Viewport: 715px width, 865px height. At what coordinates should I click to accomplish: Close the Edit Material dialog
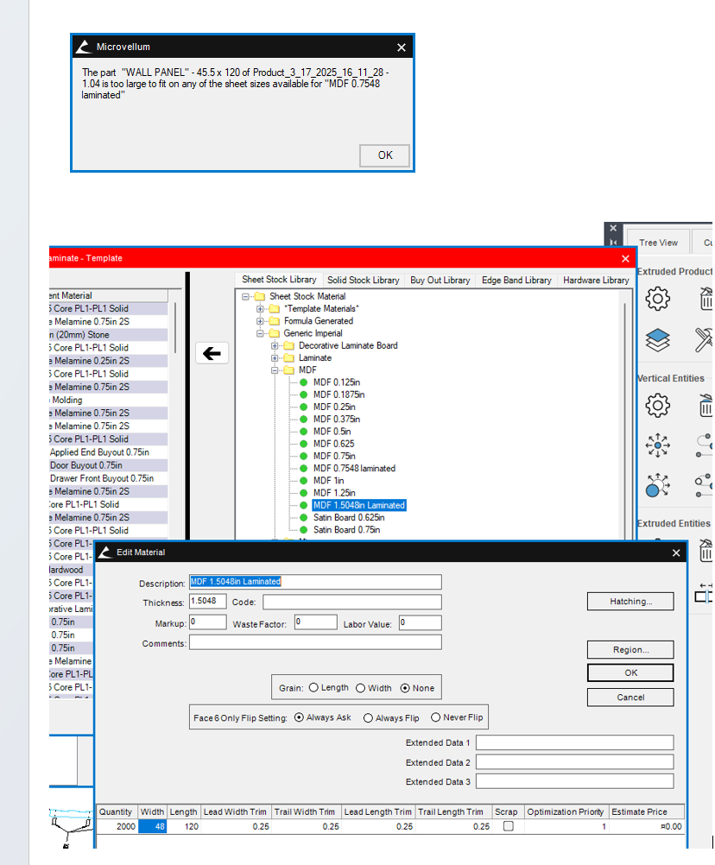(x=676, y=552)
